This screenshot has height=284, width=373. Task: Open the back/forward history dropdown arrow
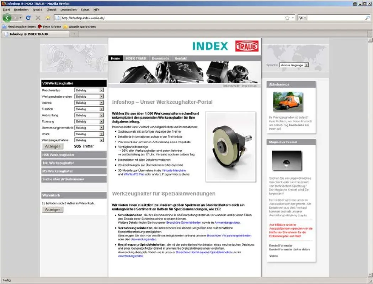click(21, 18)
